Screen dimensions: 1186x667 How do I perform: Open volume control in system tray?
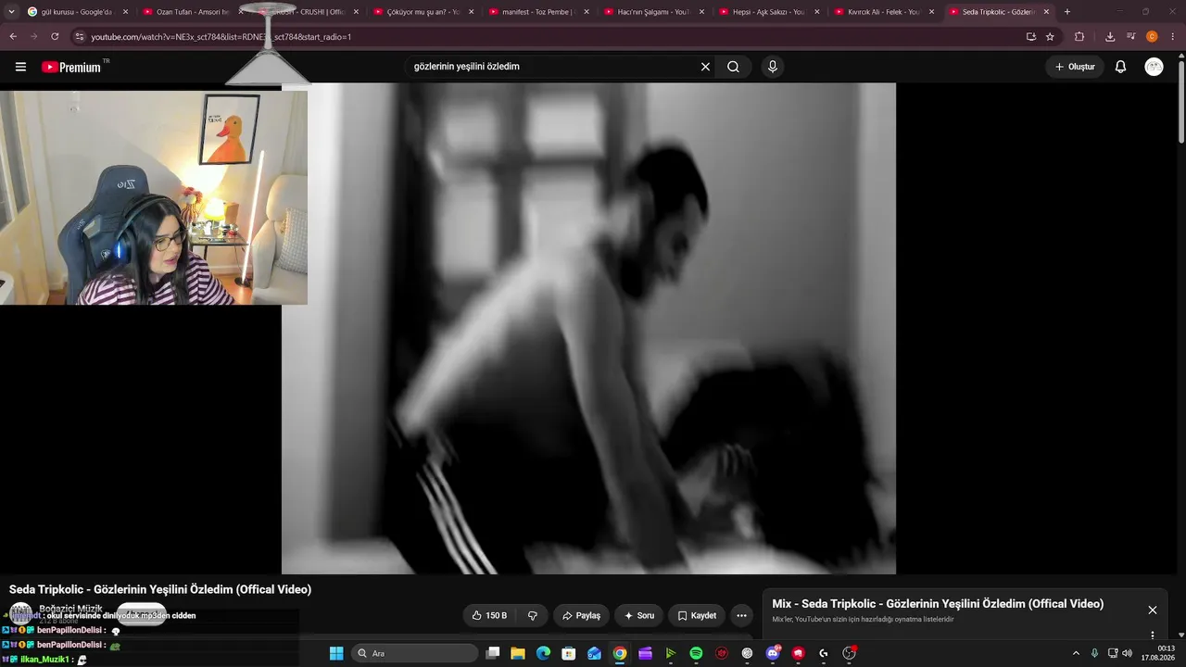coord(1127,653)
